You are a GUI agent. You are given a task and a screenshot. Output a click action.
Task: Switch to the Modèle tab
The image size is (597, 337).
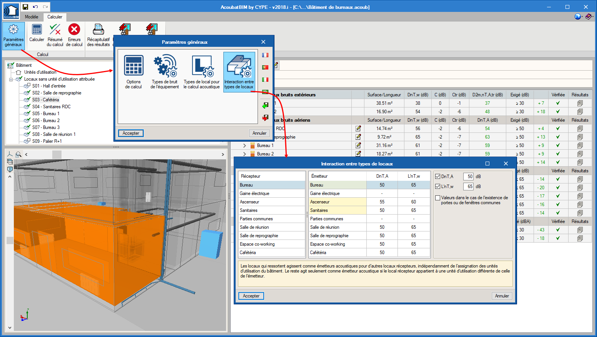pyautogui.click(x=32, y=17)
